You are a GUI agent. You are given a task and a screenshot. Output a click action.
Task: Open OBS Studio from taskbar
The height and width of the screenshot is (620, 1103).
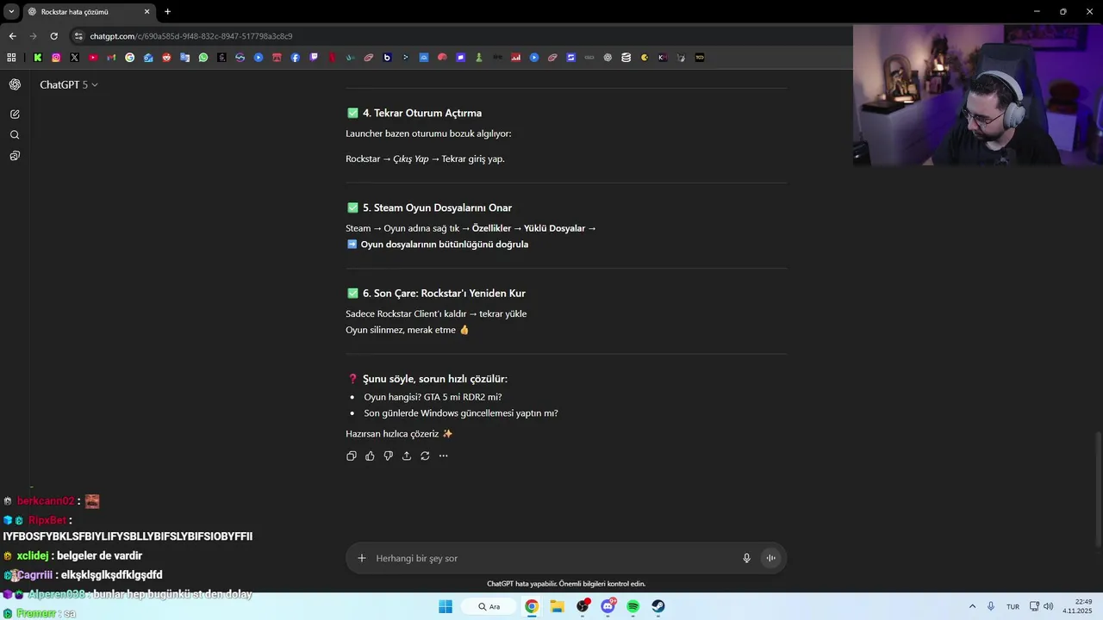pyautogui.click(x=583, y=606)
